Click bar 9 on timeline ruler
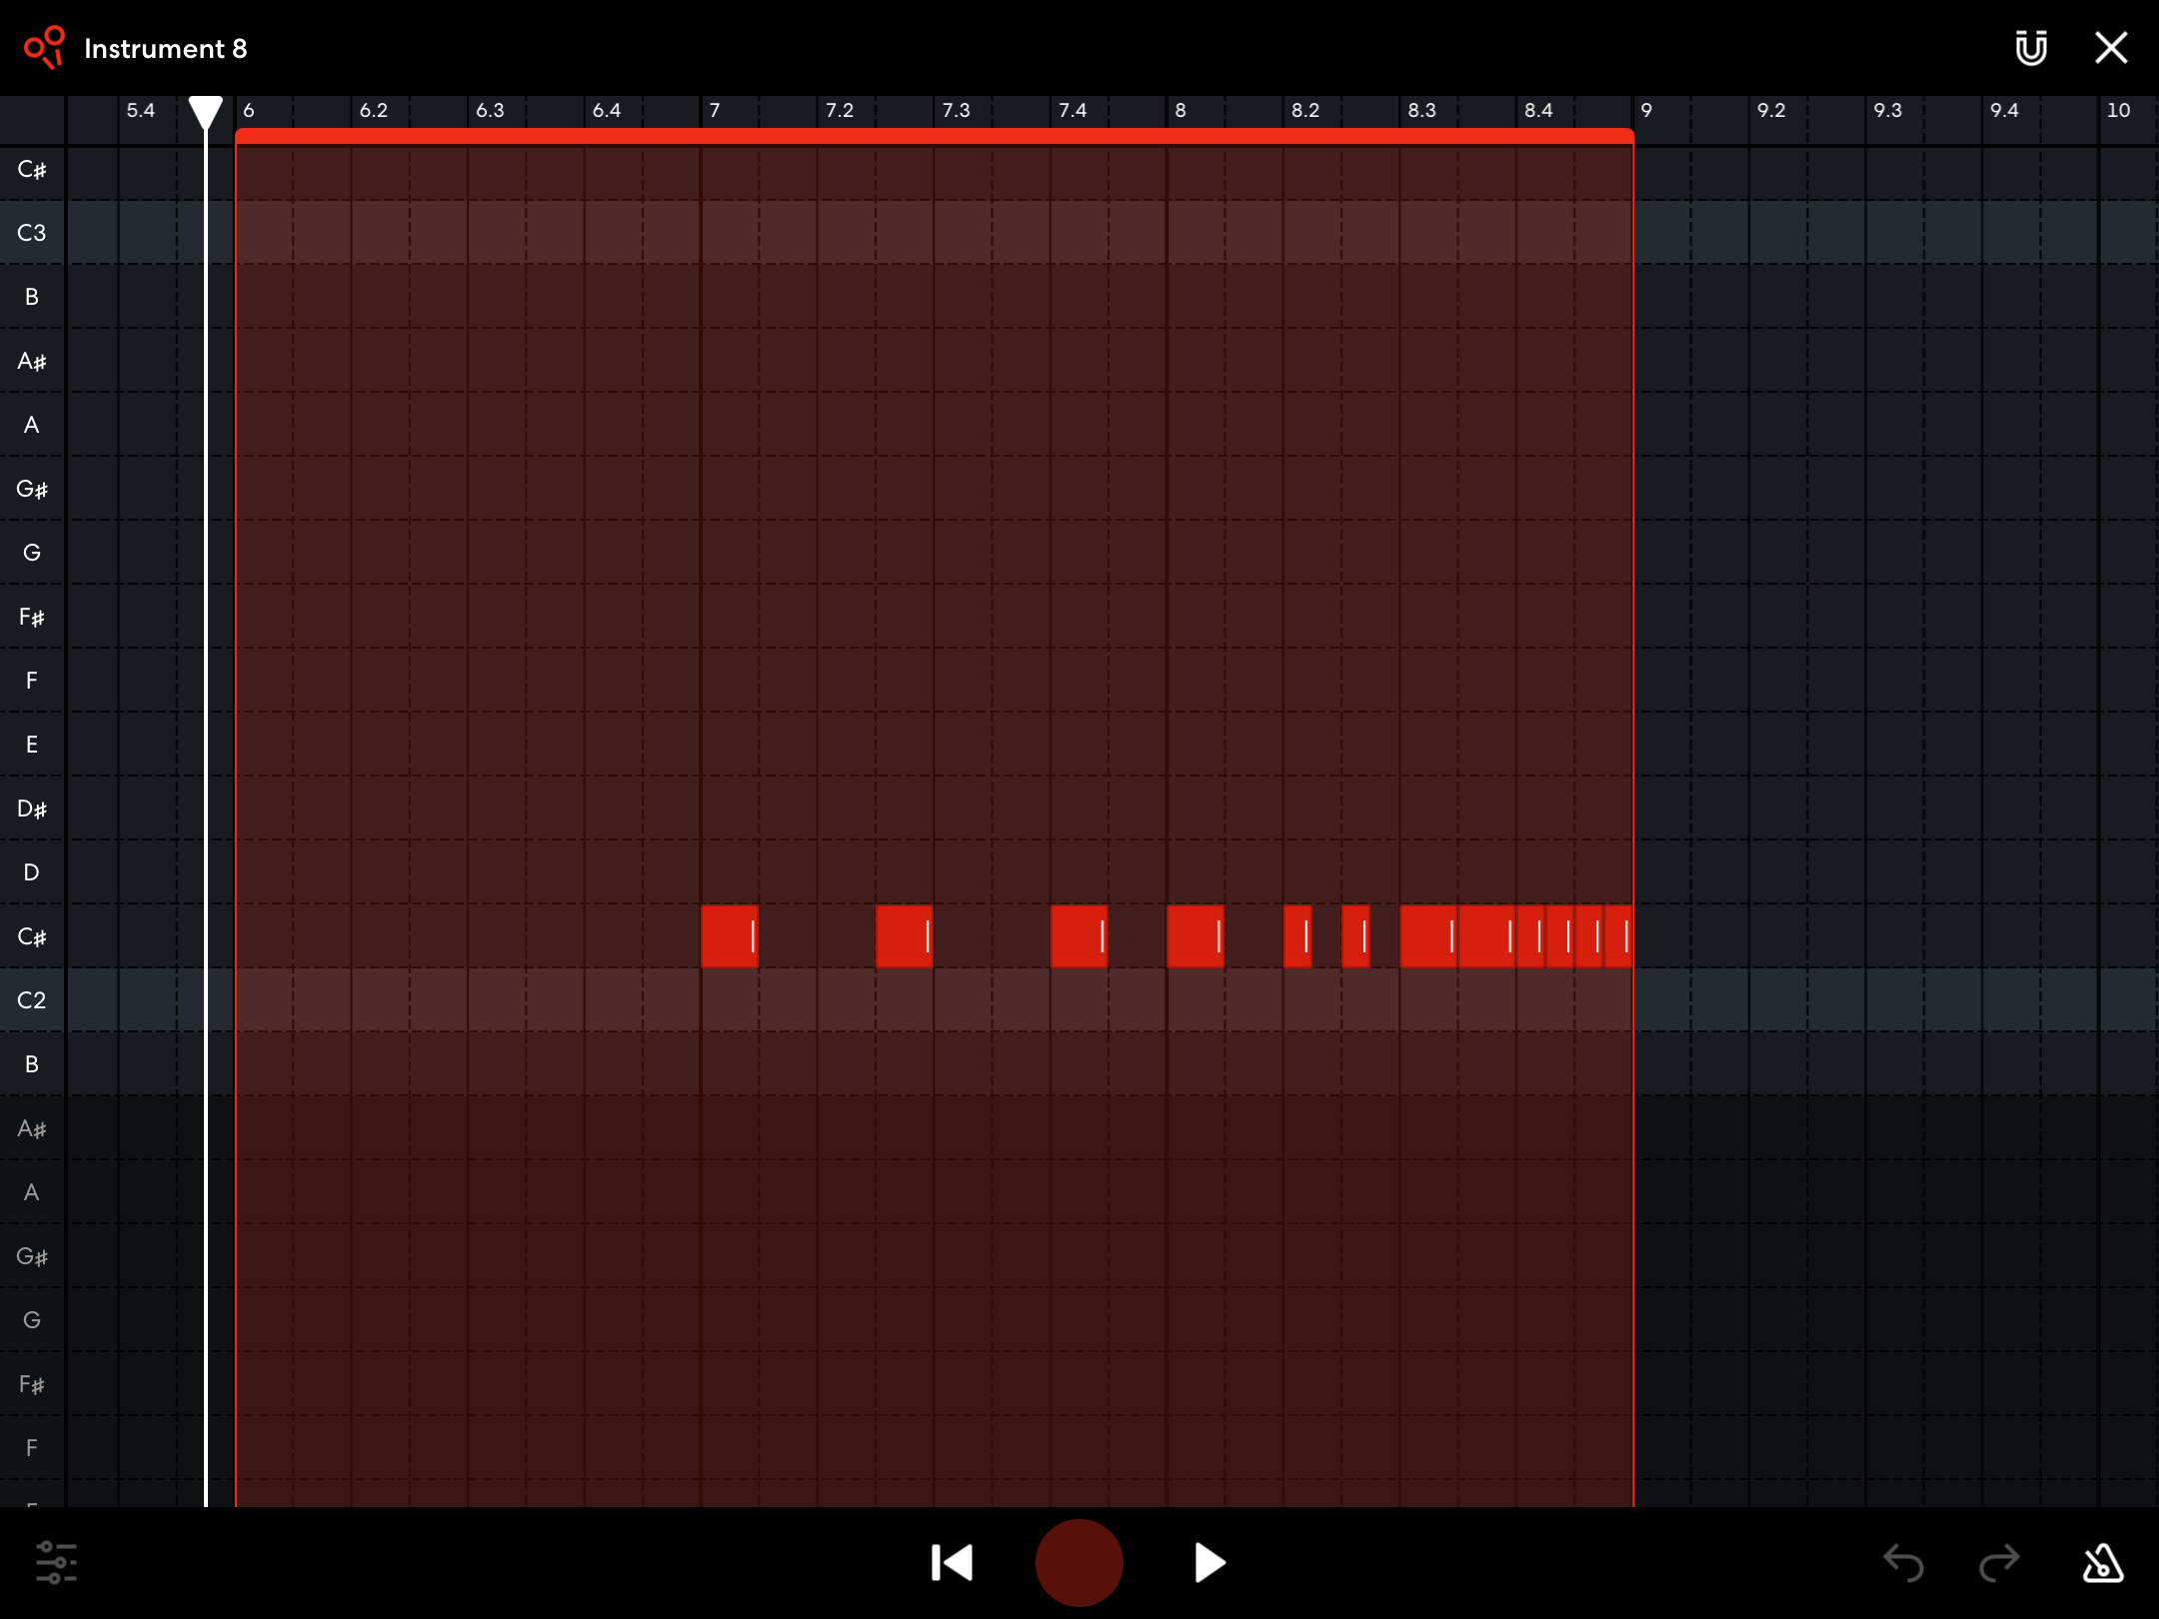This screenshot has height=1619, width=2159. point(1647,111)
